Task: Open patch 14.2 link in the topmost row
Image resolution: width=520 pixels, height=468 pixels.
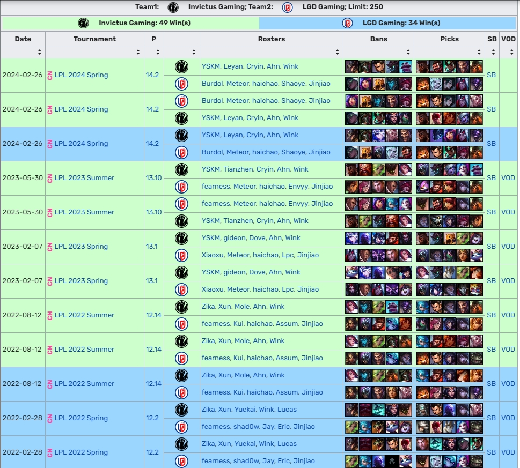Action: click(x=152, y=75)
